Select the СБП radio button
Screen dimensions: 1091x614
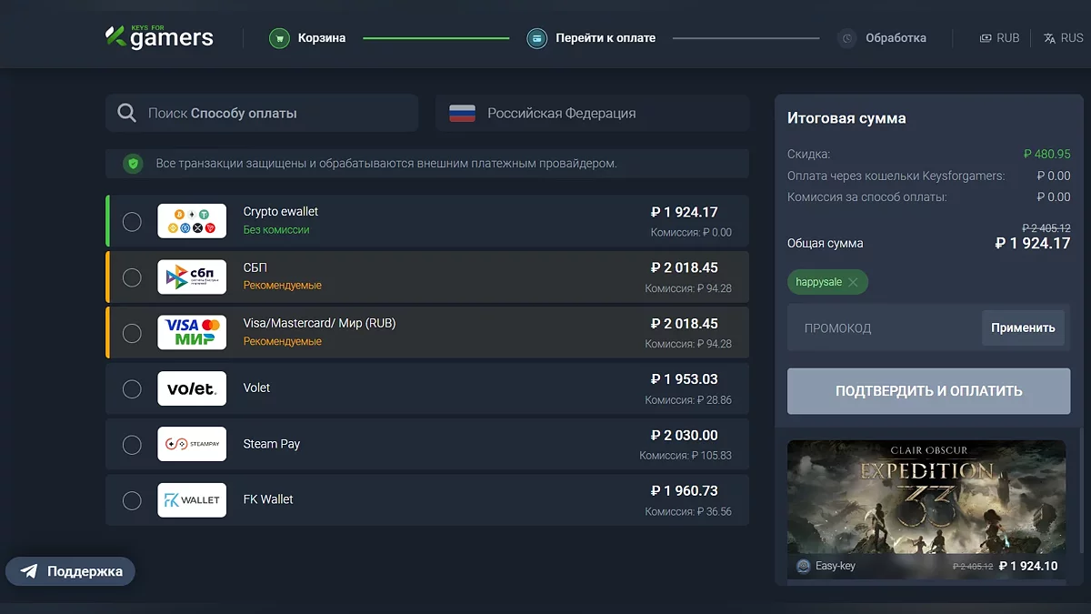pos(132,277)
